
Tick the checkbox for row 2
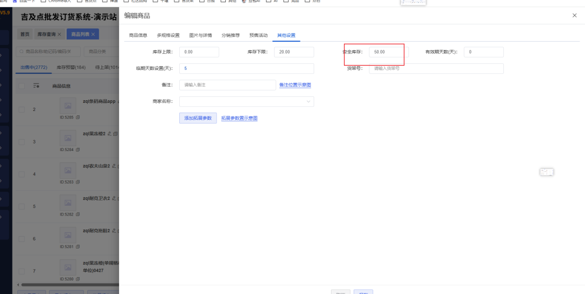click(22, 109)
